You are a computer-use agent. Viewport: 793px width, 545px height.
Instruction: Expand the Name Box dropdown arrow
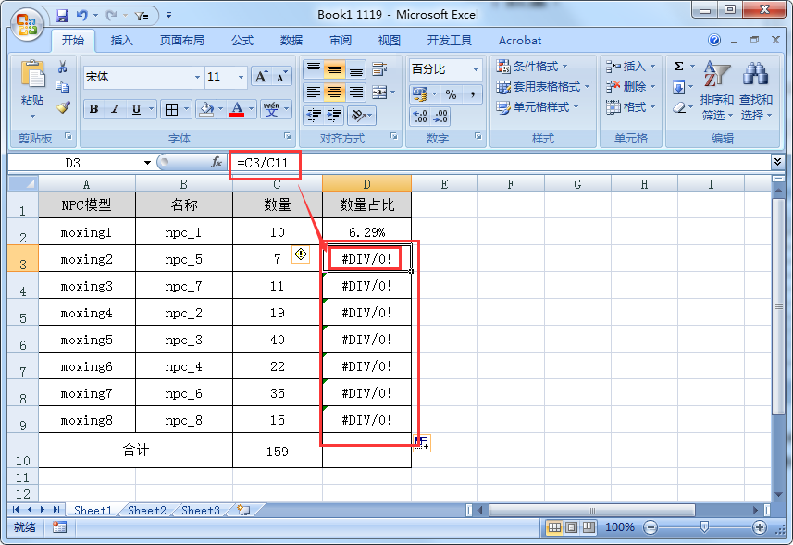[x=147, y=163]
